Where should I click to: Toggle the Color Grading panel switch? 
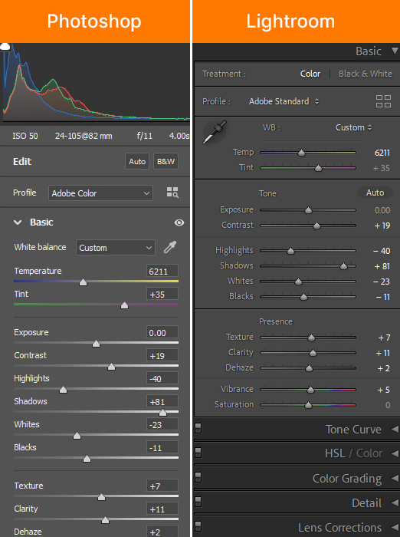tap(198, 477)
